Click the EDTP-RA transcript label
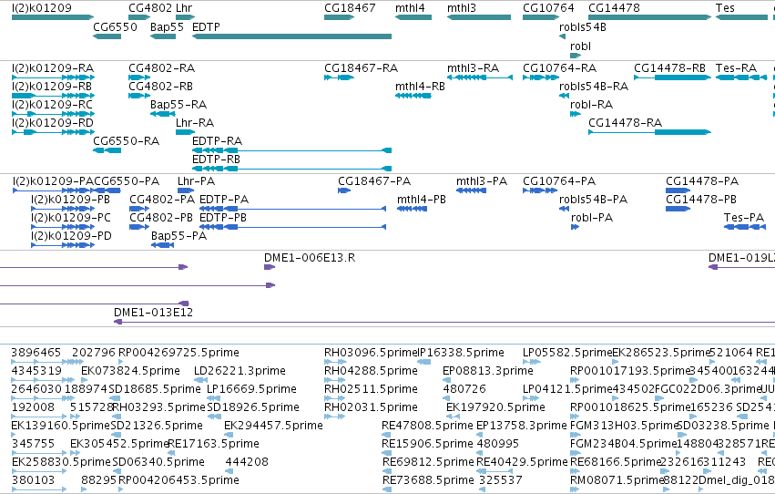This screenshot has height=494, width=775. [217, 141]
